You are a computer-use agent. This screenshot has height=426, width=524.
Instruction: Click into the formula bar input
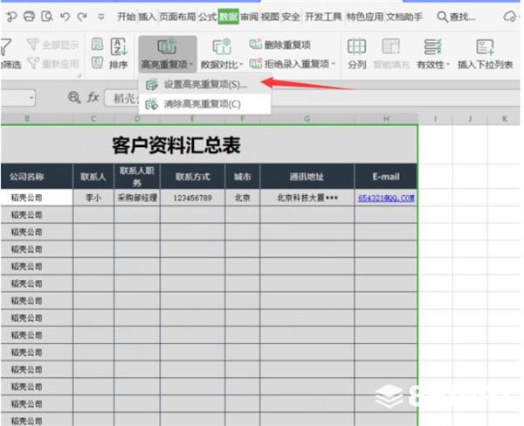point(311,98)
